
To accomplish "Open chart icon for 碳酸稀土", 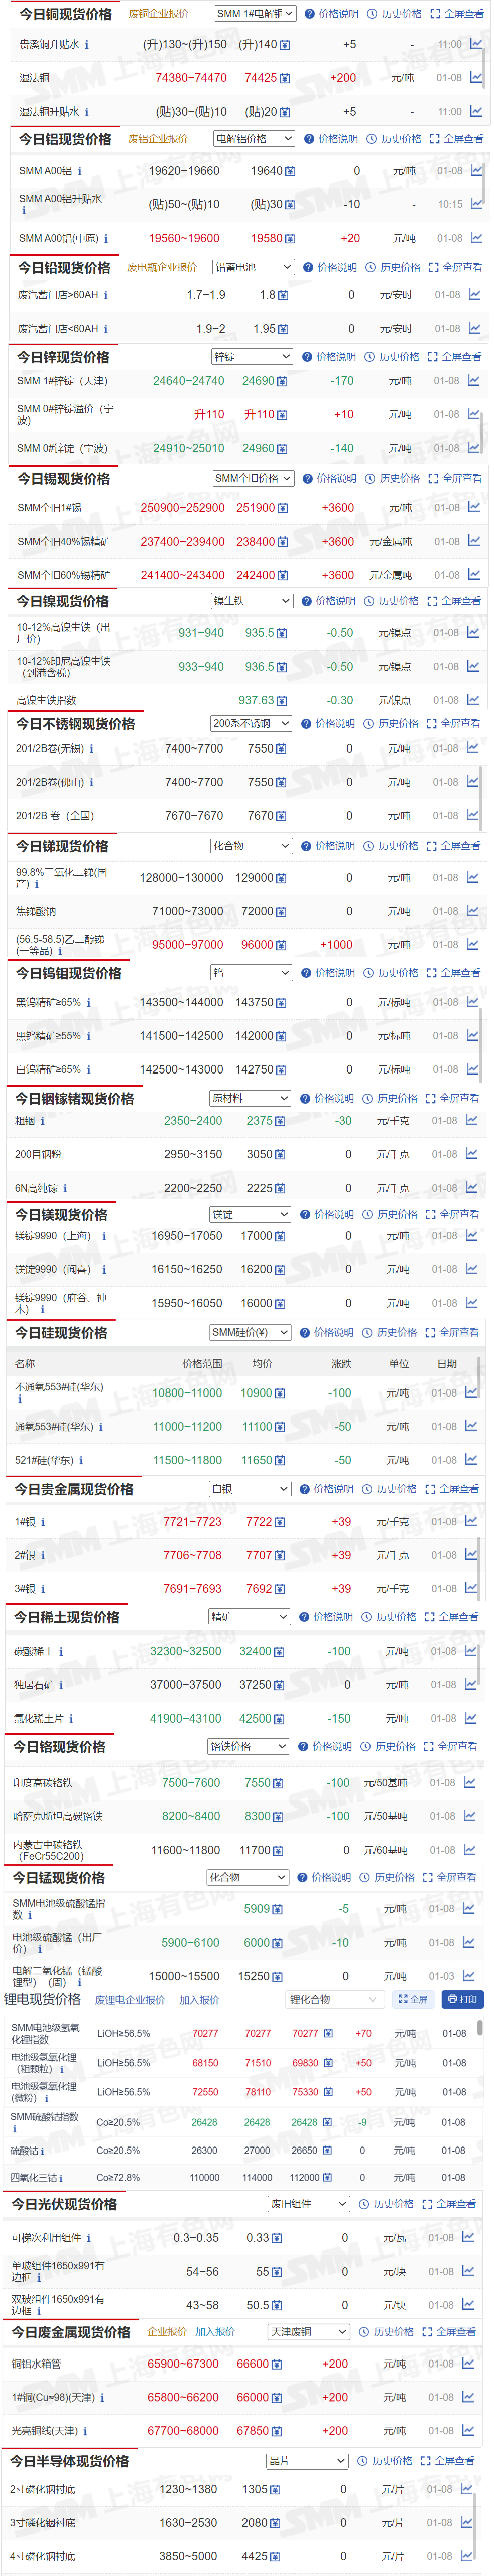I will [470, 1651].
